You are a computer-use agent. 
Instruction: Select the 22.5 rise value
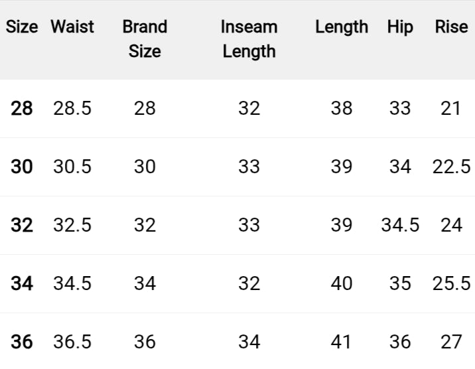click(x=451, y=167)
